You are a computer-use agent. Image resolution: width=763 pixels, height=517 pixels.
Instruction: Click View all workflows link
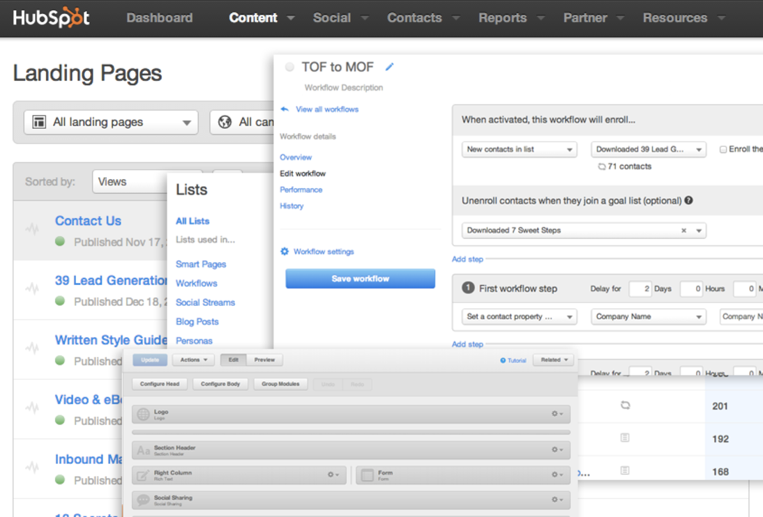(x=327, y=109)
